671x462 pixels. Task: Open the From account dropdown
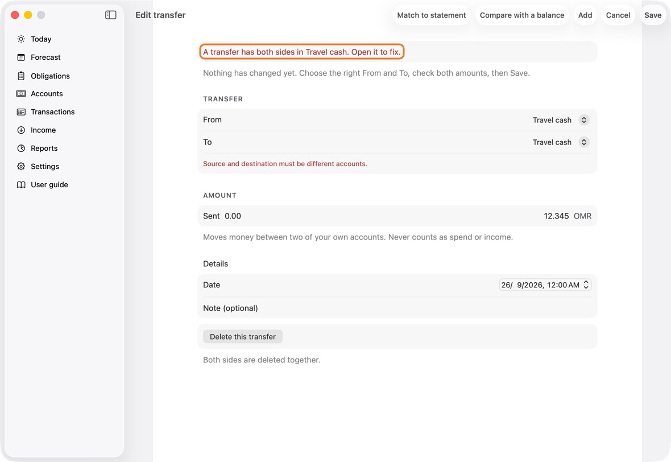pyautogui.click(x=561, y=120)
